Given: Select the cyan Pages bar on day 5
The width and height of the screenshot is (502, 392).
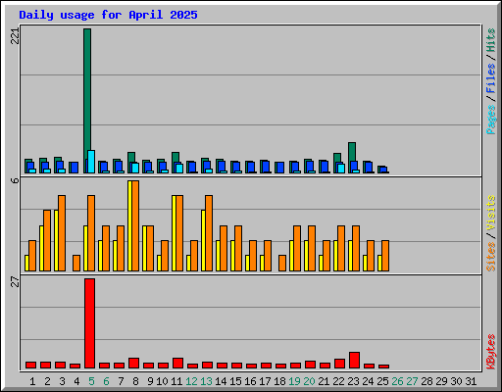Looking at the screenshot, I should pos(91,162).
